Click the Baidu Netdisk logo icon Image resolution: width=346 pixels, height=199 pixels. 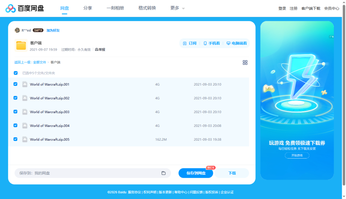tap(11, 8)
